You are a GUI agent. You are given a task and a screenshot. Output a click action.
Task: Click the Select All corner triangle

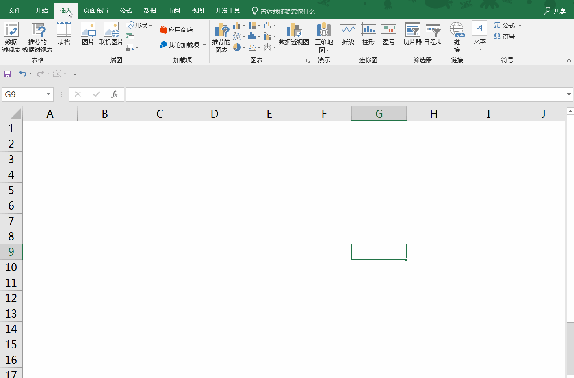(15, 114)
